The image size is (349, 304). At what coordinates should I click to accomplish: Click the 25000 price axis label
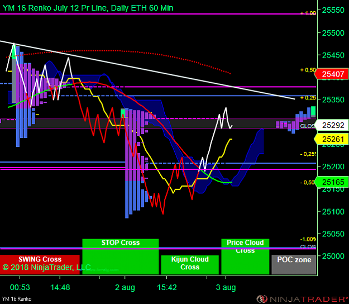point(333,256)
